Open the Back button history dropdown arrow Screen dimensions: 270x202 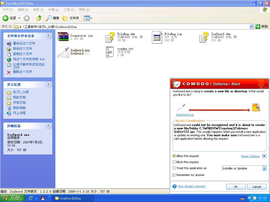tap(19, 18)
